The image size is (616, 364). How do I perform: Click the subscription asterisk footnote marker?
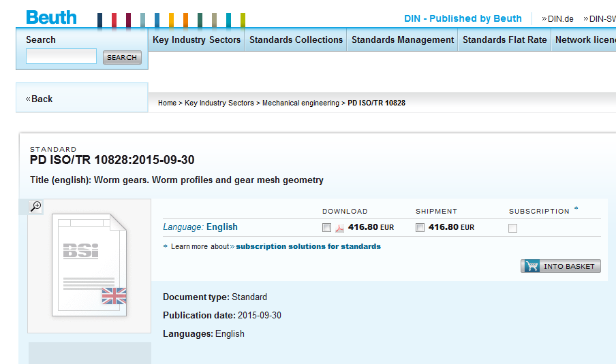point(576,209)
